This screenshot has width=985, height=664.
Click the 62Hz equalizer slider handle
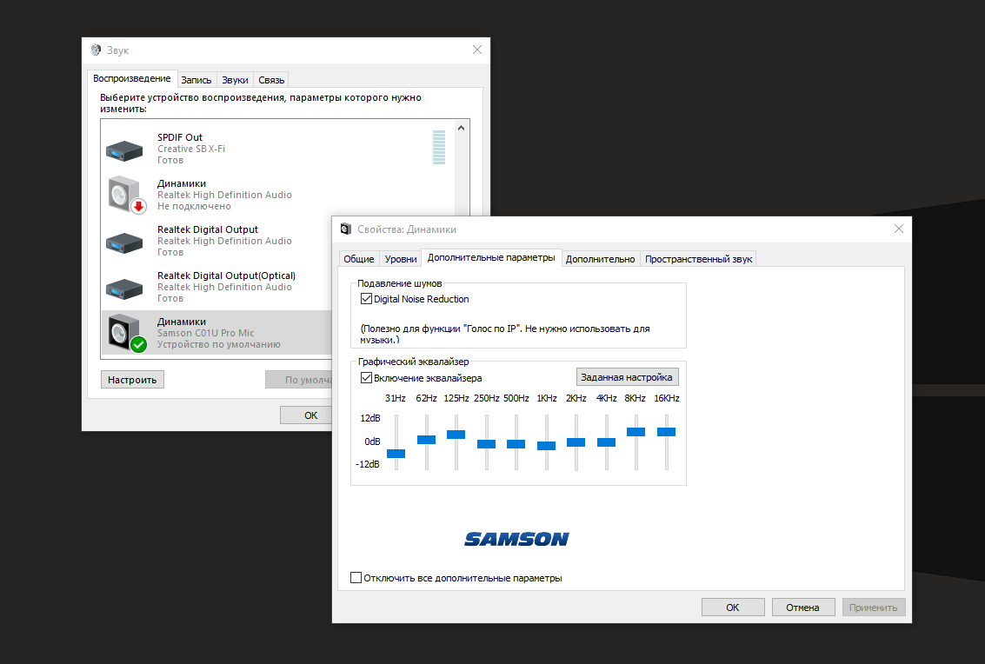[426, 440]
